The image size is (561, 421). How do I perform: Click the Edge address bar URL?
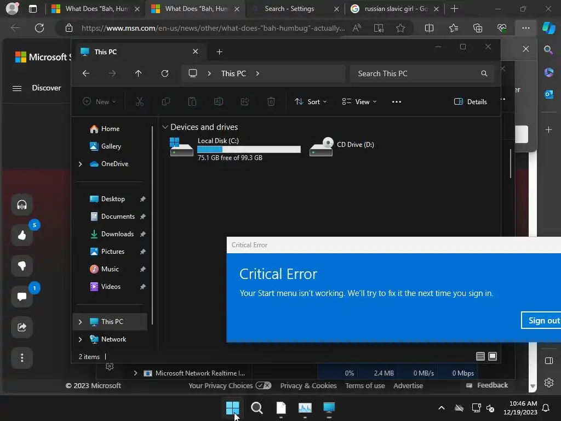[x=213, y=28]
